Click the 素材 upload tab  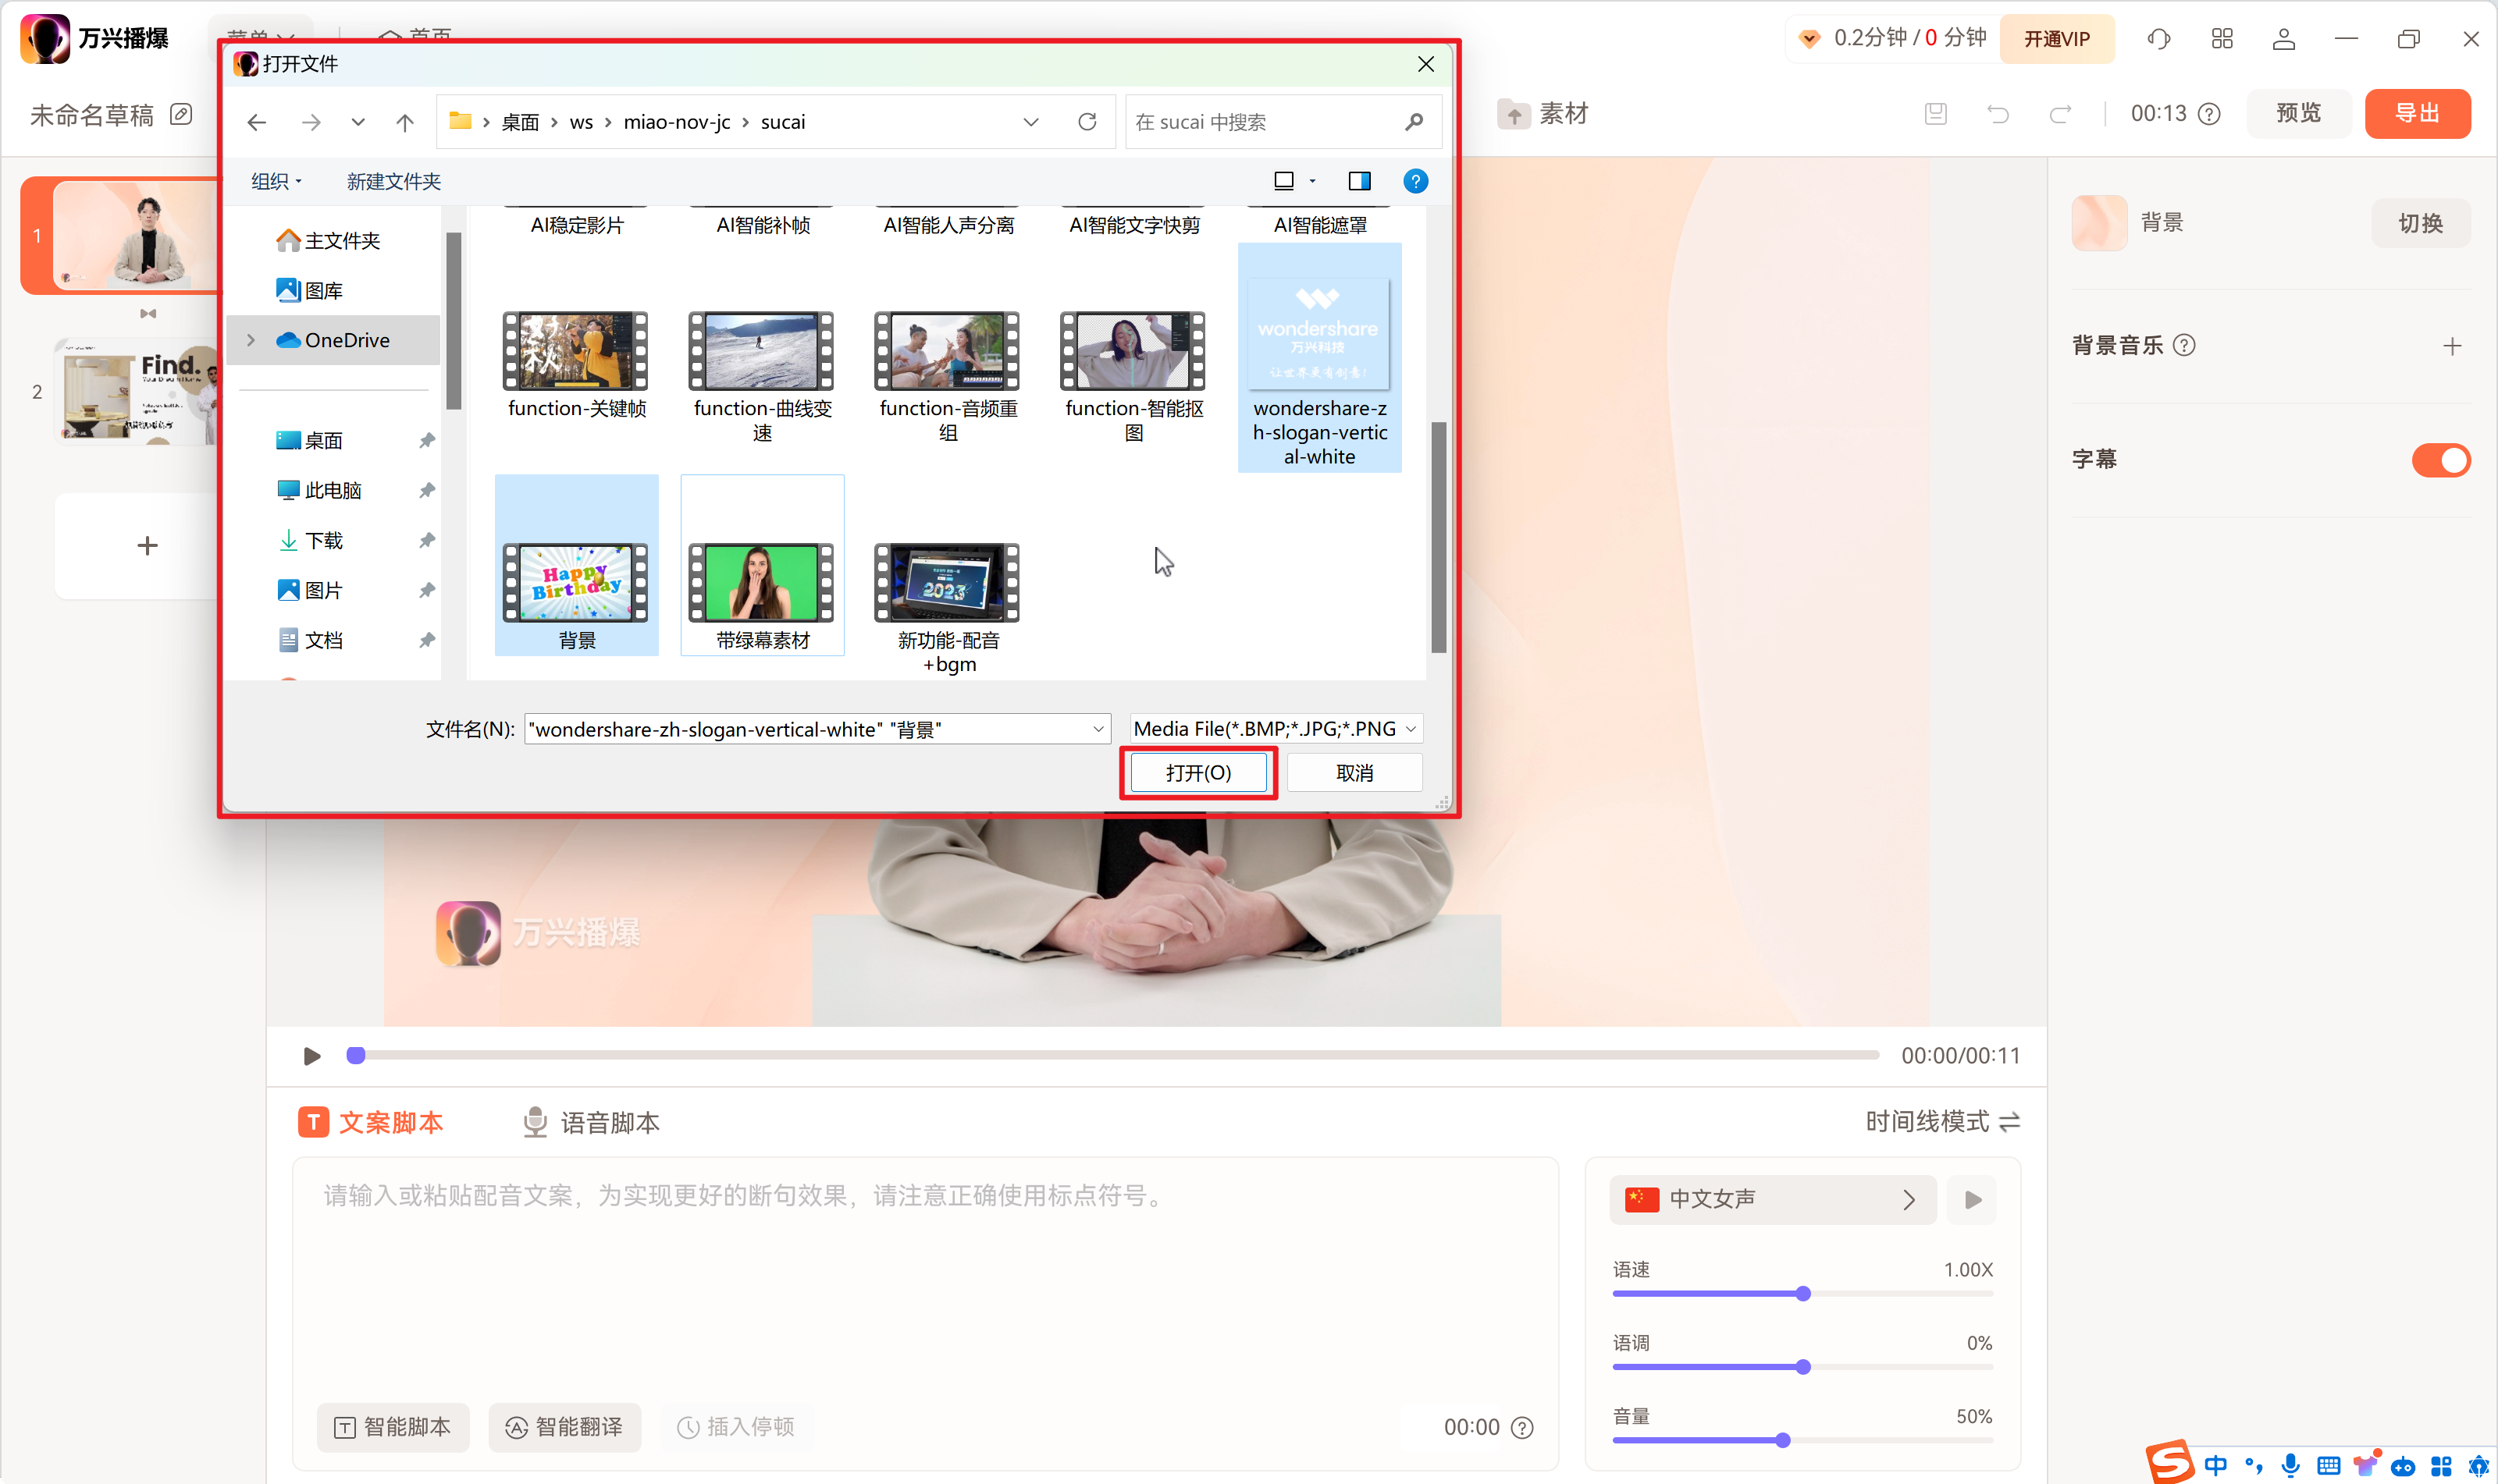coord(1542,114)
